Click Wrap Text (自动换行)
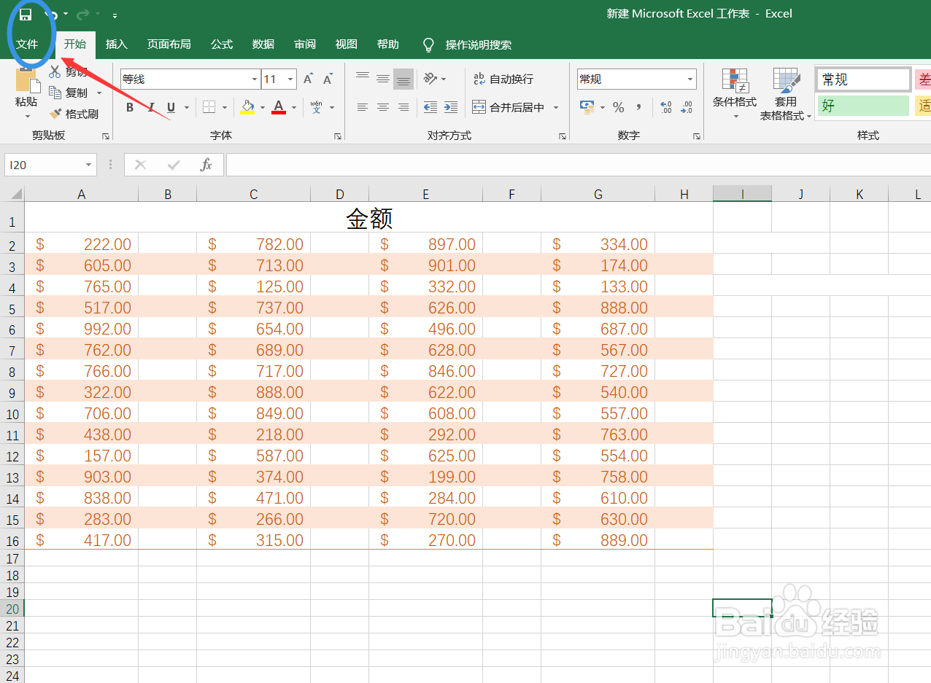The width and height of the screenshot is (931, 683). pos(503,79)
